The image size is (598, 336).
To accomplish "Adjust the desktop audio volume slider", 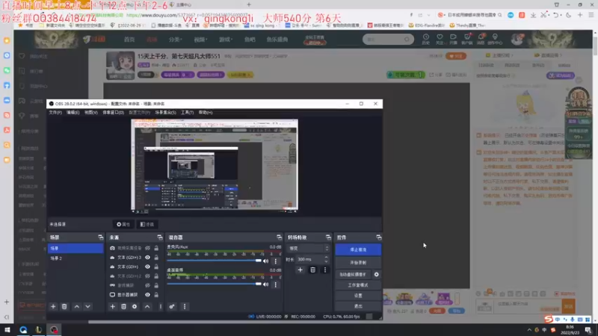I will 214,284.
